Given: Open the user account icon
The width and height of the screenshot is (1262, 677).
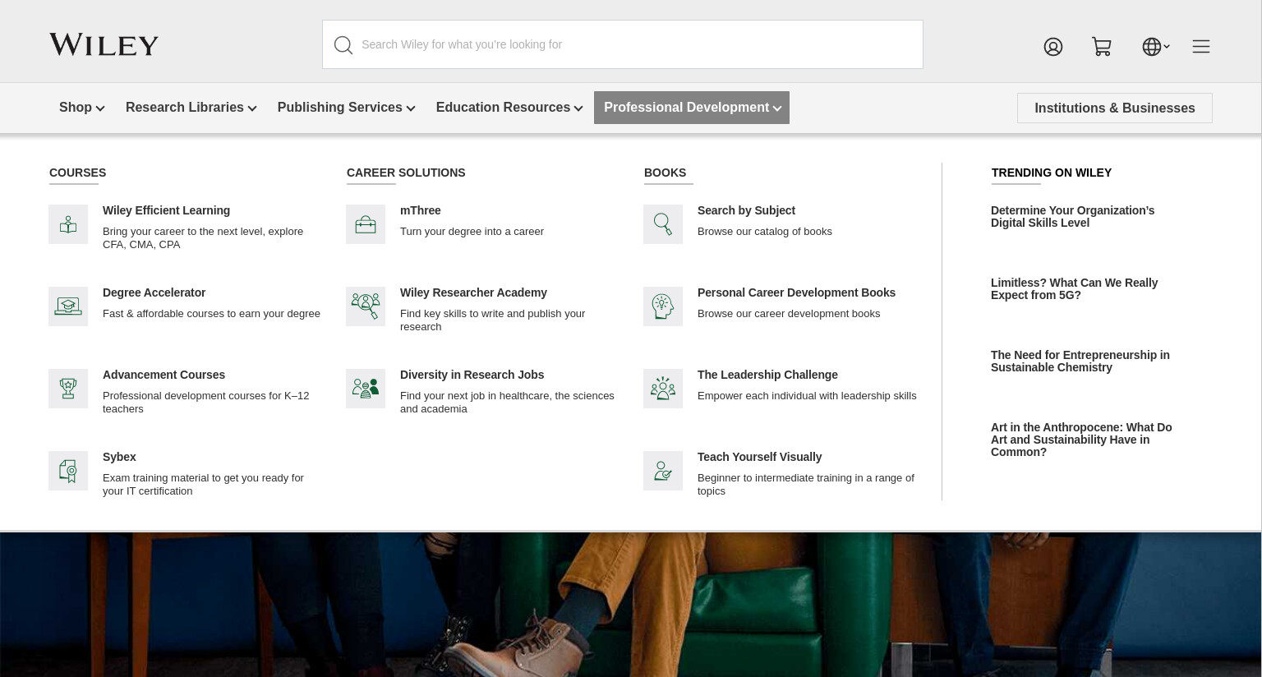Looking at the screenshot, I should [1053, 47].
